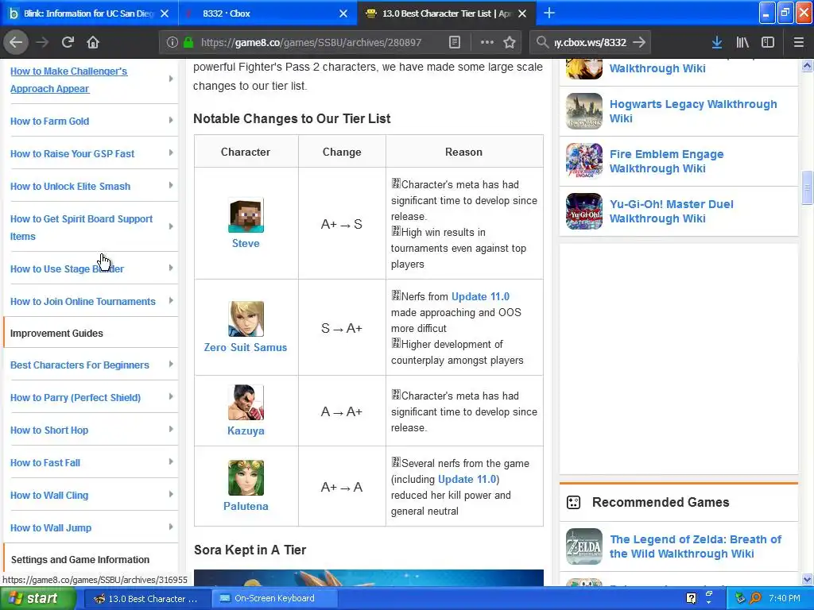Image resolution: width=814 pixels, height=610 pixels.
Task: Click the help question mark tray icon
Action: point(691,598)
